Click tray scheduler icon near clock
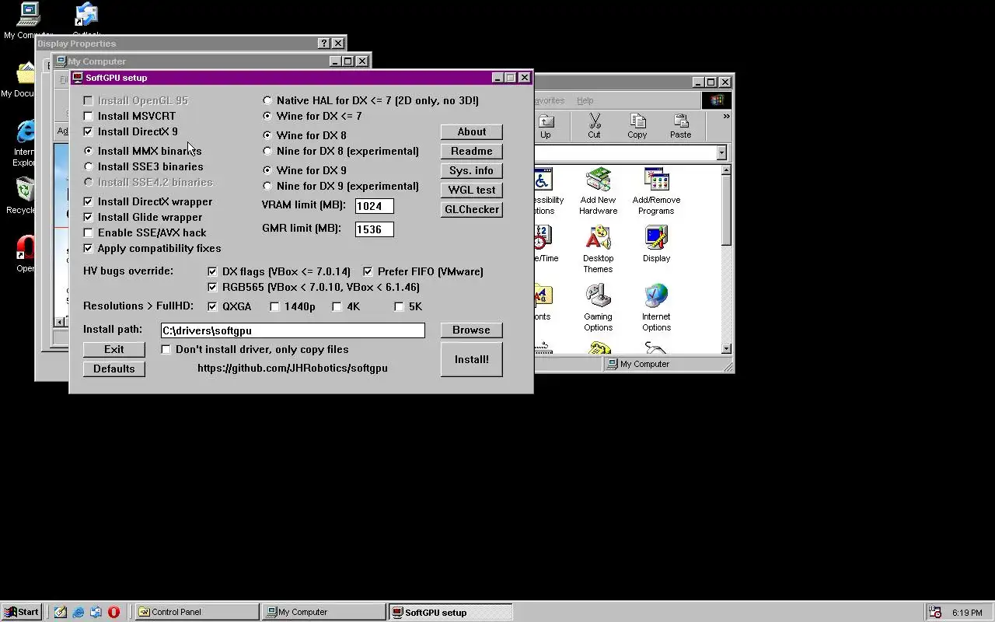This screenshot has width=995, height=622. coord(935,612)
